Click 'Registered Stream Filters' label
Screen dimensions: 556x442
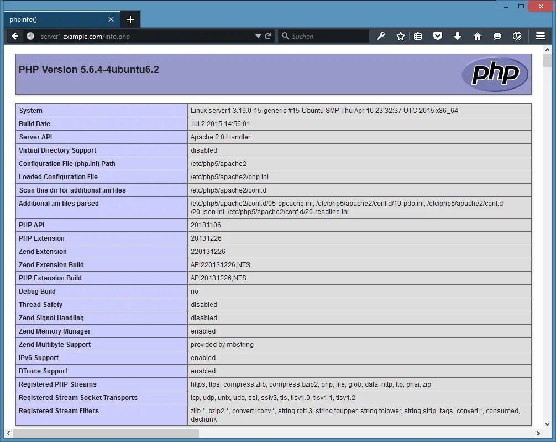click(x=59, y=411)
